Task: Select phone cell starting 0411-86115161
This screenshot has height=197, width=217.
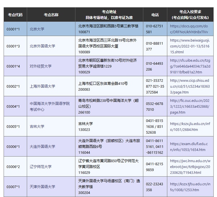Action: pyautogui.click(x=154, y=146)
